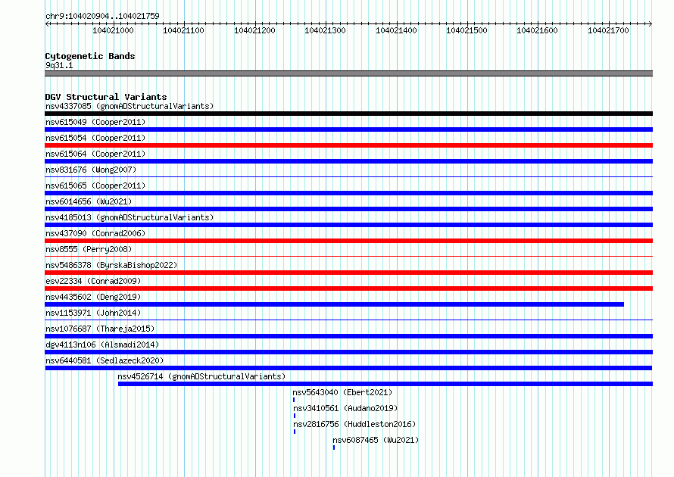Open the nsv831676 (Wong2007) variant label
Viewport: 674px width, 477px height.
pyautogui.click(x=91, y=170)
